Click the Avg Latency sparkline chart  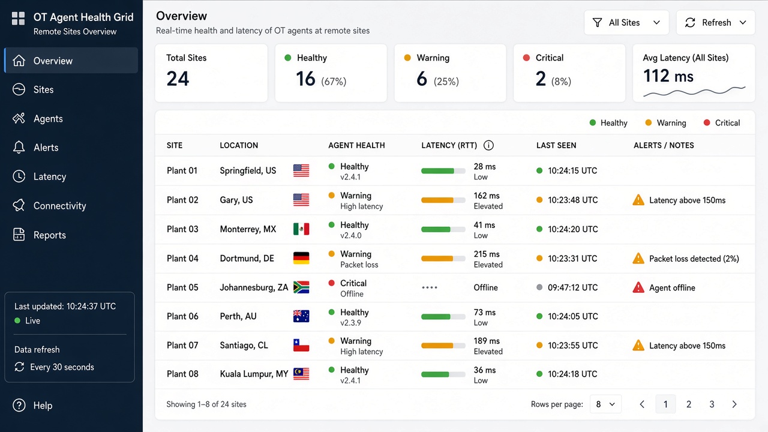[694, 92]
